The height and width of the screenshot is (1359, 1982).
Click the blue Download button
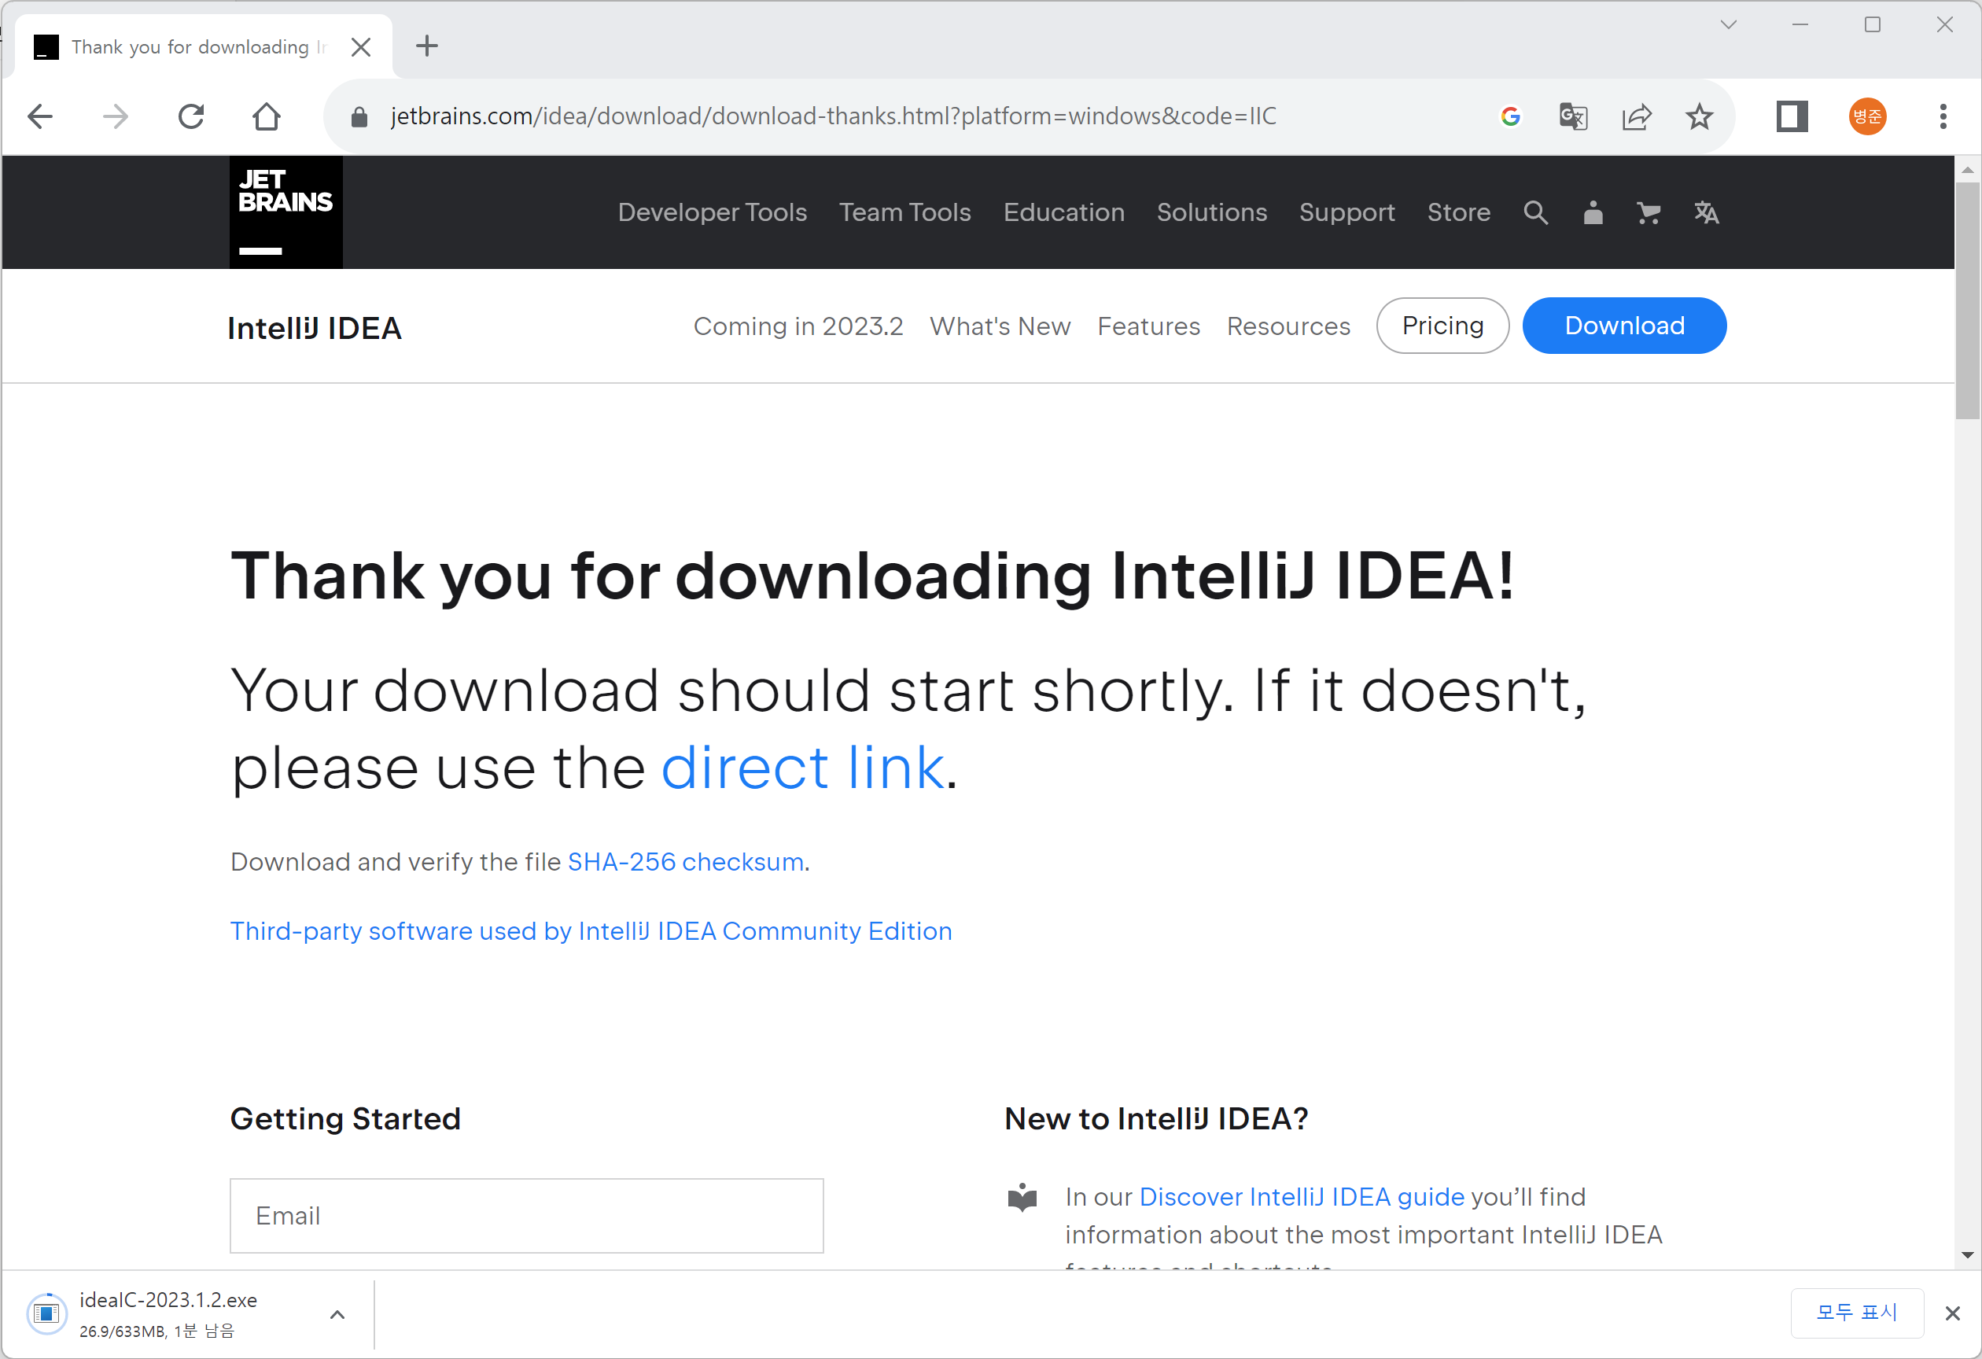(x=1624, y=326)
